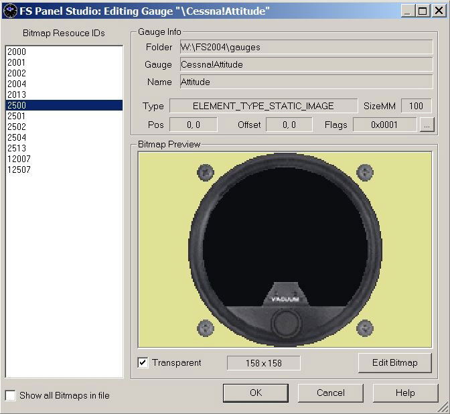Click the FS Panel Studio title bar icon
Image resolution: width=450 pixels, height=414 pixels.
pyautogui.click(x=9, y=11)
